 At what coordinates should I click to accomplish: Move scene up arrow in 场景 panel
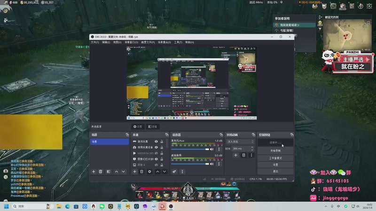[x=116, y=172]
